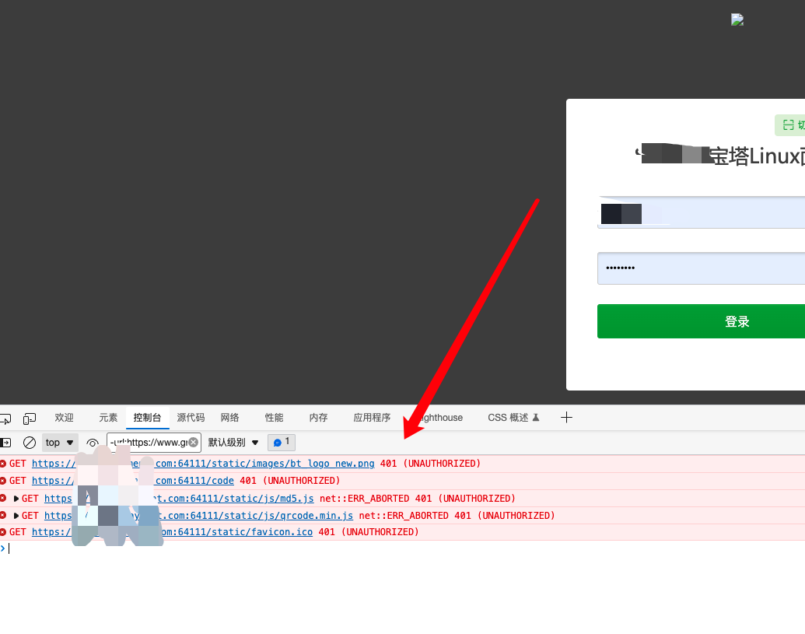Image resolution: width=805 pixels, height=634 pixels.
Task: Toggle the console sidebar icon
Action: click(x=5, y=443)
